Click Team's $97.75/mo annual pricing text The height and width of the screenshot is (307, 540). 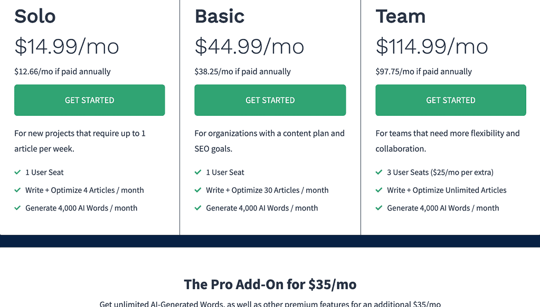(423, 72)
